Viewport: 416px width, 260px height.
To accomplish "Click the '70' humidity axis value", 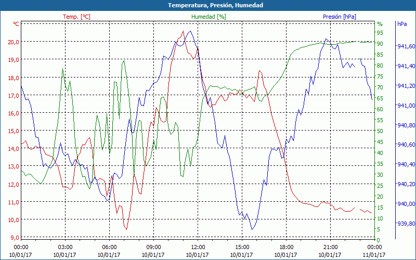I will point(380,87).
